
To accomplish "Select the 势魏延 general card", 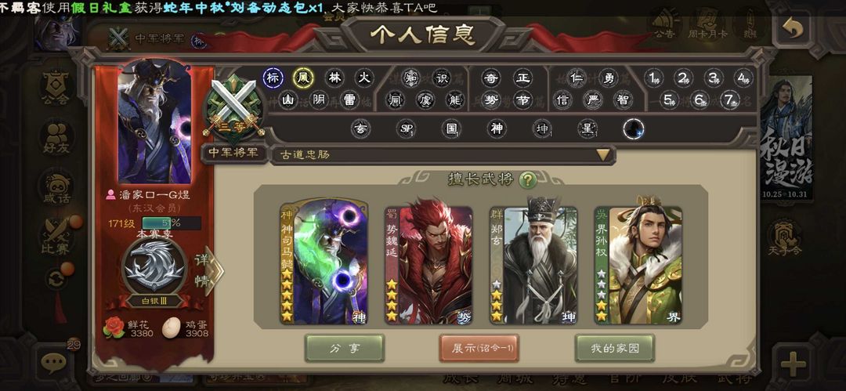I will [x=428, y=265].
